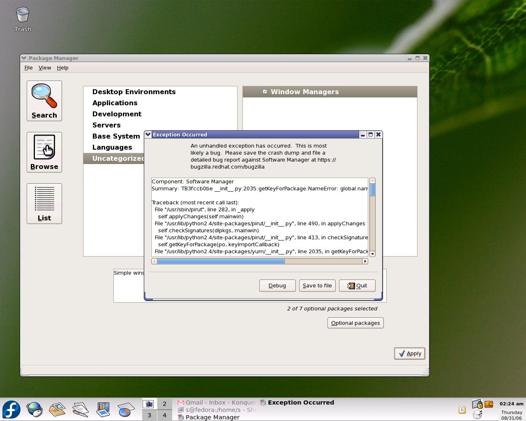Click the 'self.getKeyForPackage(po, keyImportCallback)' line

(x=219, y=245)
